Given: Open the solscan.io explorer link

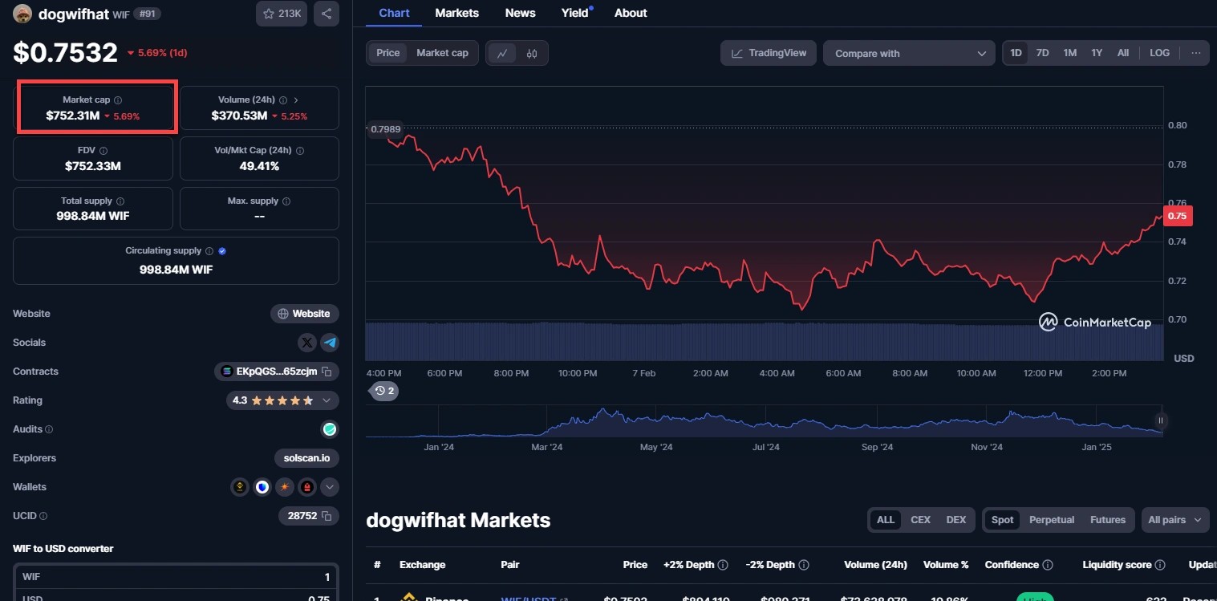Looking at the screenshot, I should pyautogui.click(x=306, y=458).
